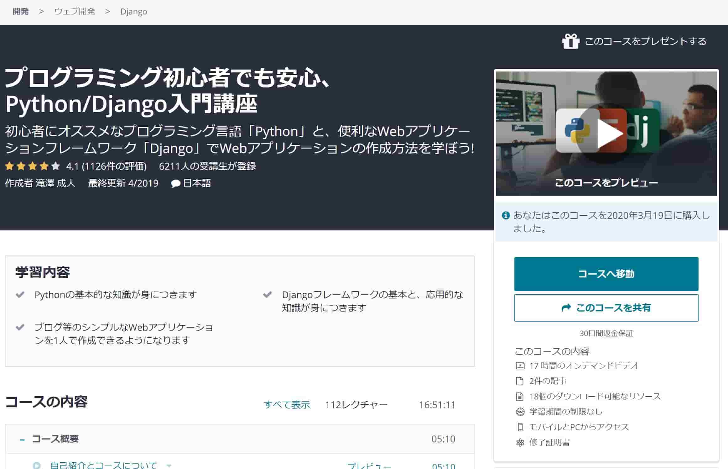
Task: Click the 修了証明書 text
Action: click(549, 442)
